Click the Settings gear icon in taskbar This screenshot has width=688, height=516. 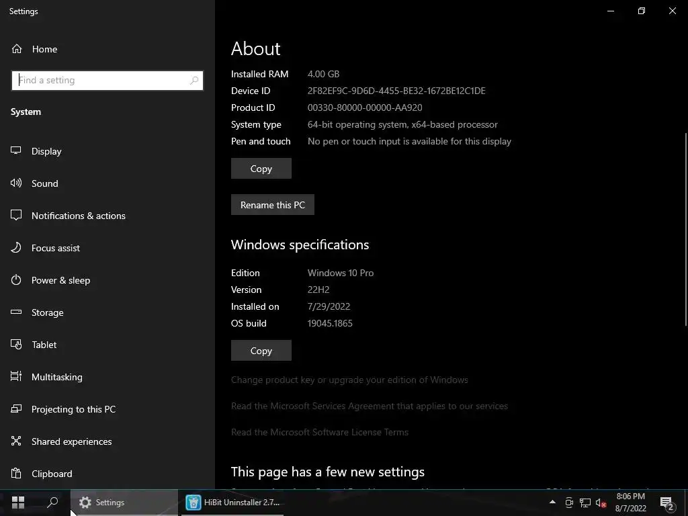pos(85,503)
